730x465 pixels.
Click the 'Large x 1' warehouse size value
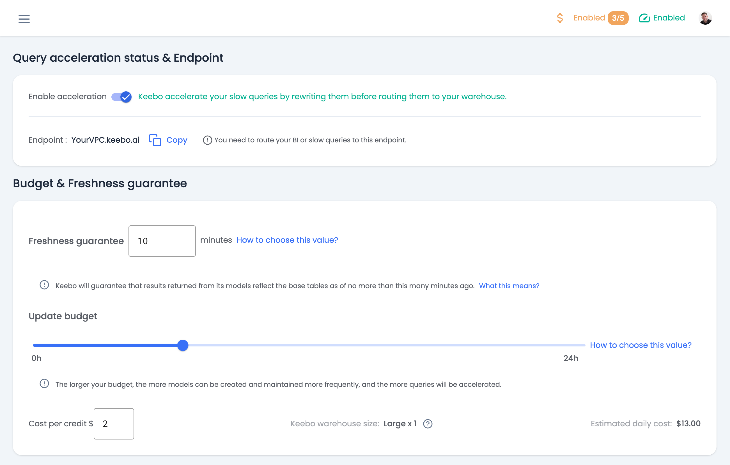pyautogui.click(x=400, y=424)
